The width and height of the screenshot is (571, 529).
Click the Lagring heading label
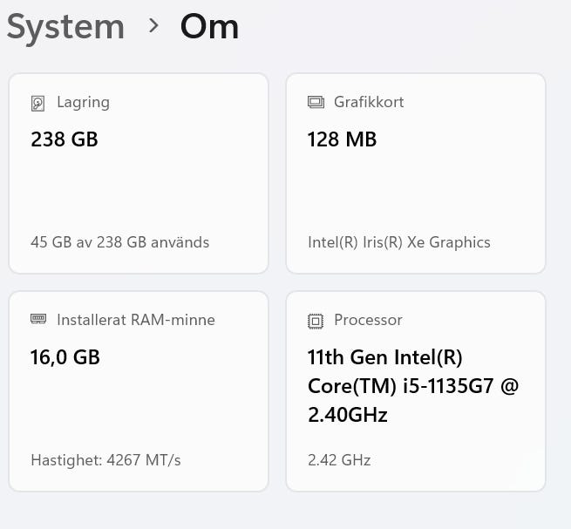coord(83,102)
